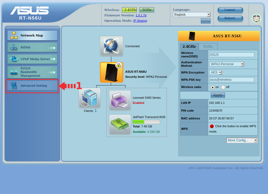
Task: Click the Internet globe icon
Action: tap(111, 46)
